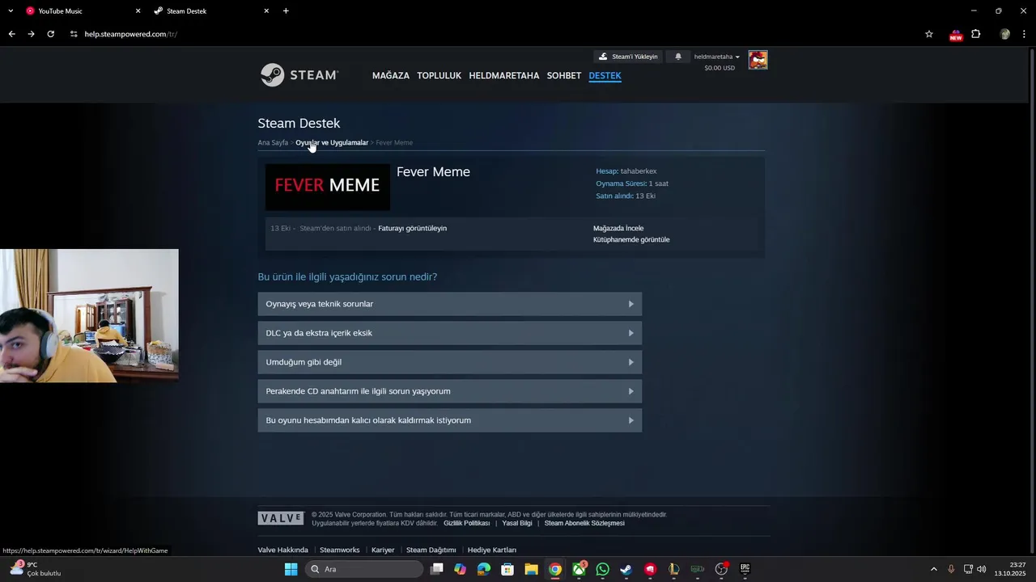1036x582 pixels.
Task: Open Microsoft Store from taskbar
Action: tap(507, 569)
